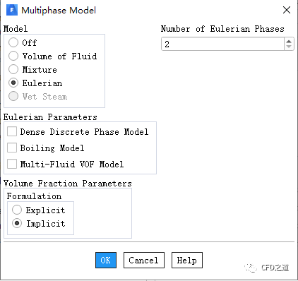Decrease Eulerian phases with down arrow
This screenshot has height=281, width=298.
tap(289, 47)
